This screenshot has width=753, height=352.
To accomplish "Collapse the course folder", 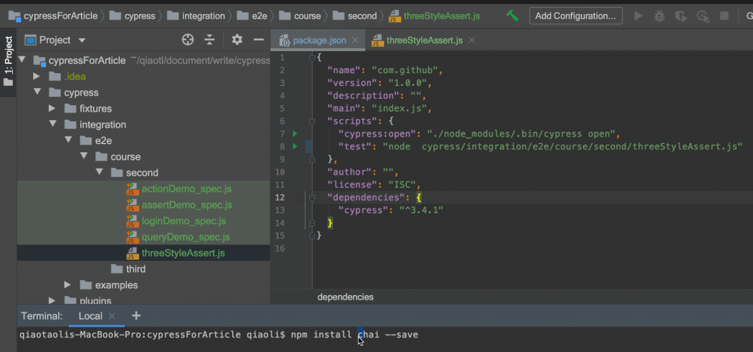I will [83, 157].
